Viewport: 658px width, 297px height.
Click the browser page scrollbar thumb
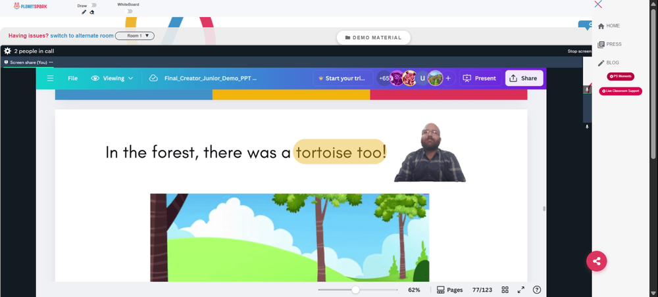point(653,84)
